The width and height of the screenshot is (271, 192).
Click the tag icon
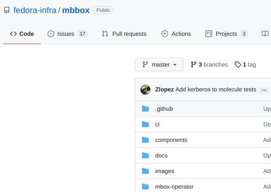tap(238, 64)
